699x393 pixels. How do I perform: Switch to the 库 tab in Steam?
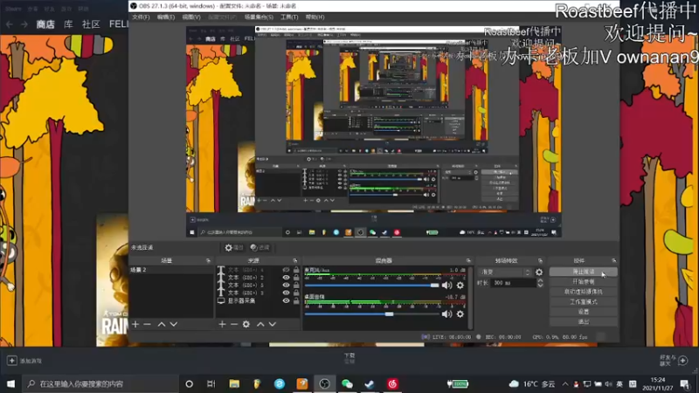click(68, 24)
